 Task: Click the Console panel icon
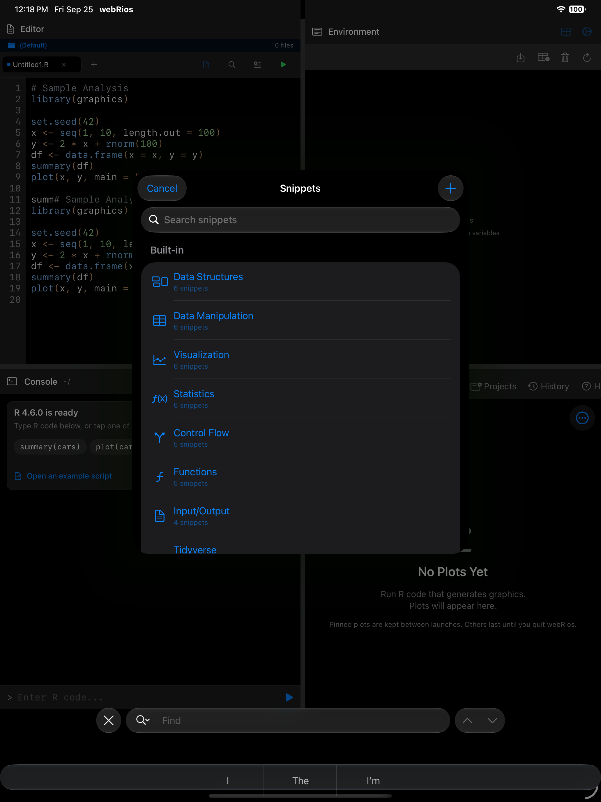12,381
